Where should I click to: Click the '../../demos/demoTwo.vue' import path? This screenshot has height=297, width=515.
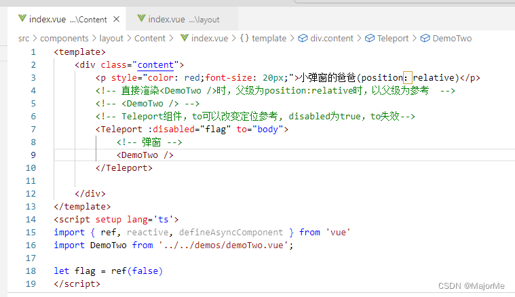point(223,245)
